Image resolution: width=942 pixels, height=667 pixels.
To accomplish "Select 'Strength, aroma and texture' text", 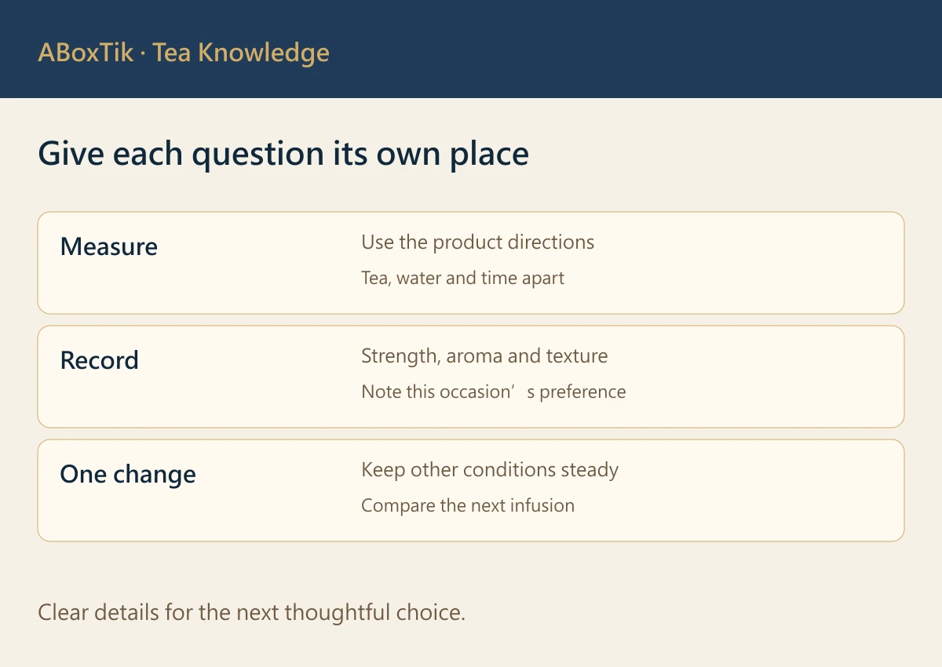I will pyautogui.click(x=484, y=356).
